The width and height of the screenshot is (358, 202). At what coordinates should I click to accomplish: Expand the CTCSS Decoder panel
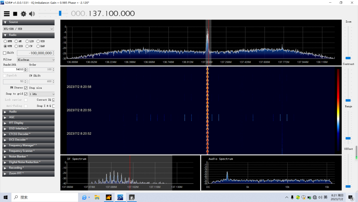click(x=28, y=134)
